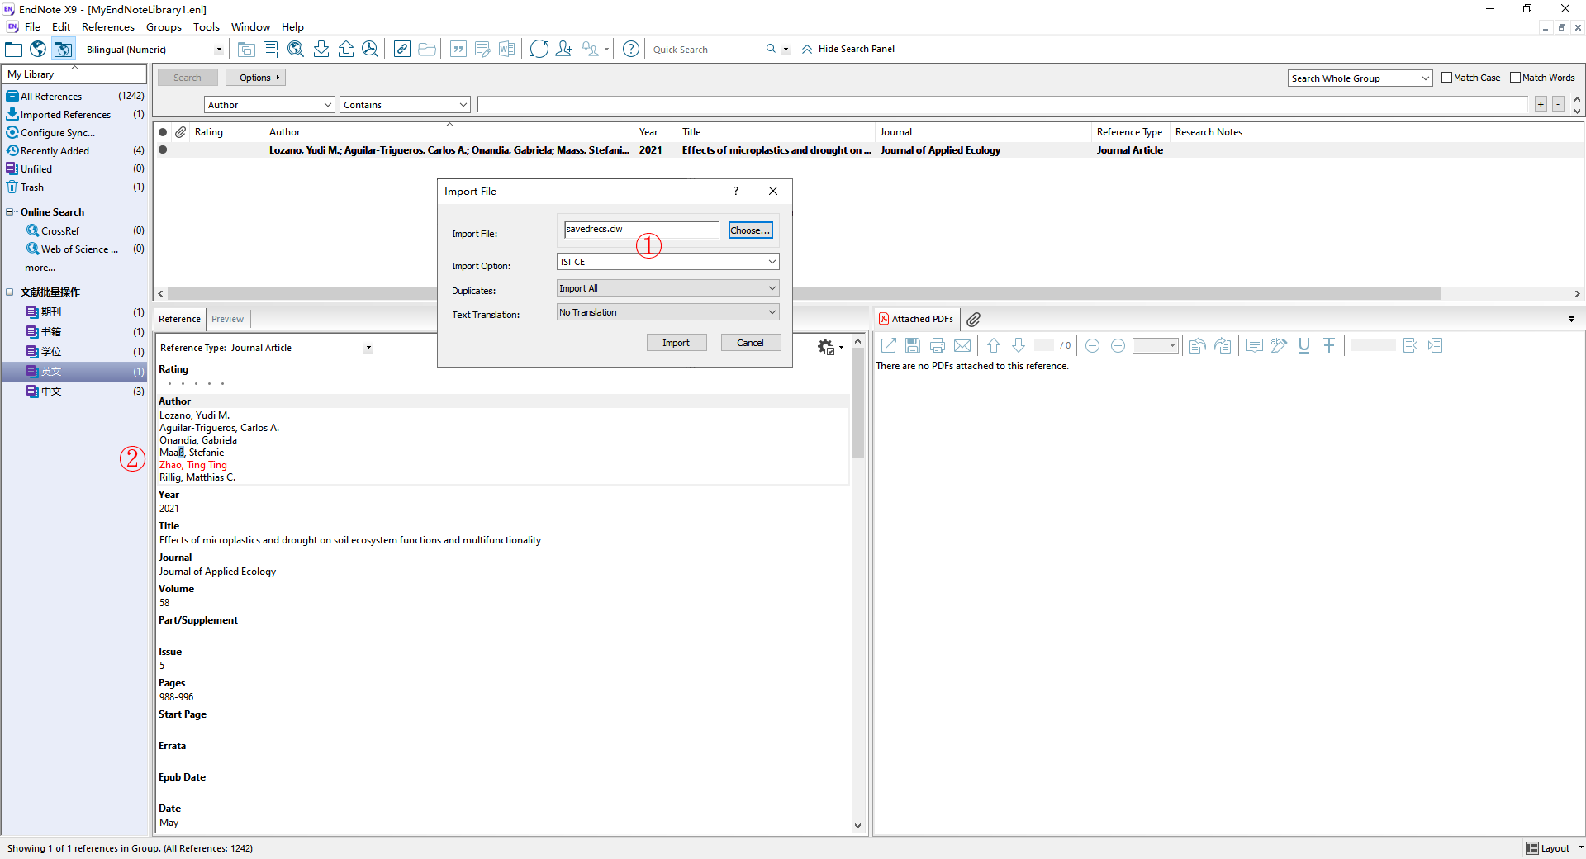
Task: Open the Web of Science online search
Action: pos(79,249)
